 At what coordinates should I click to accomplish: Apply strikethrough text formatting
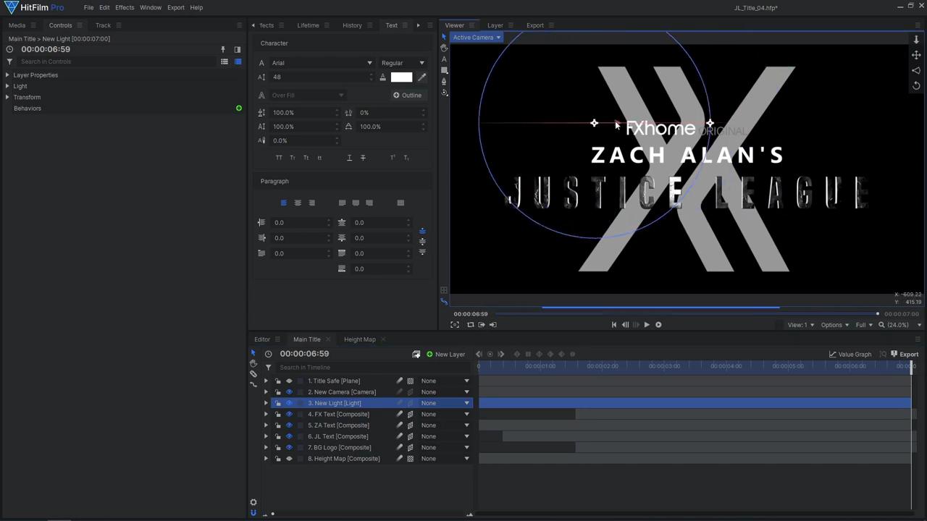[x=363, y=158]
